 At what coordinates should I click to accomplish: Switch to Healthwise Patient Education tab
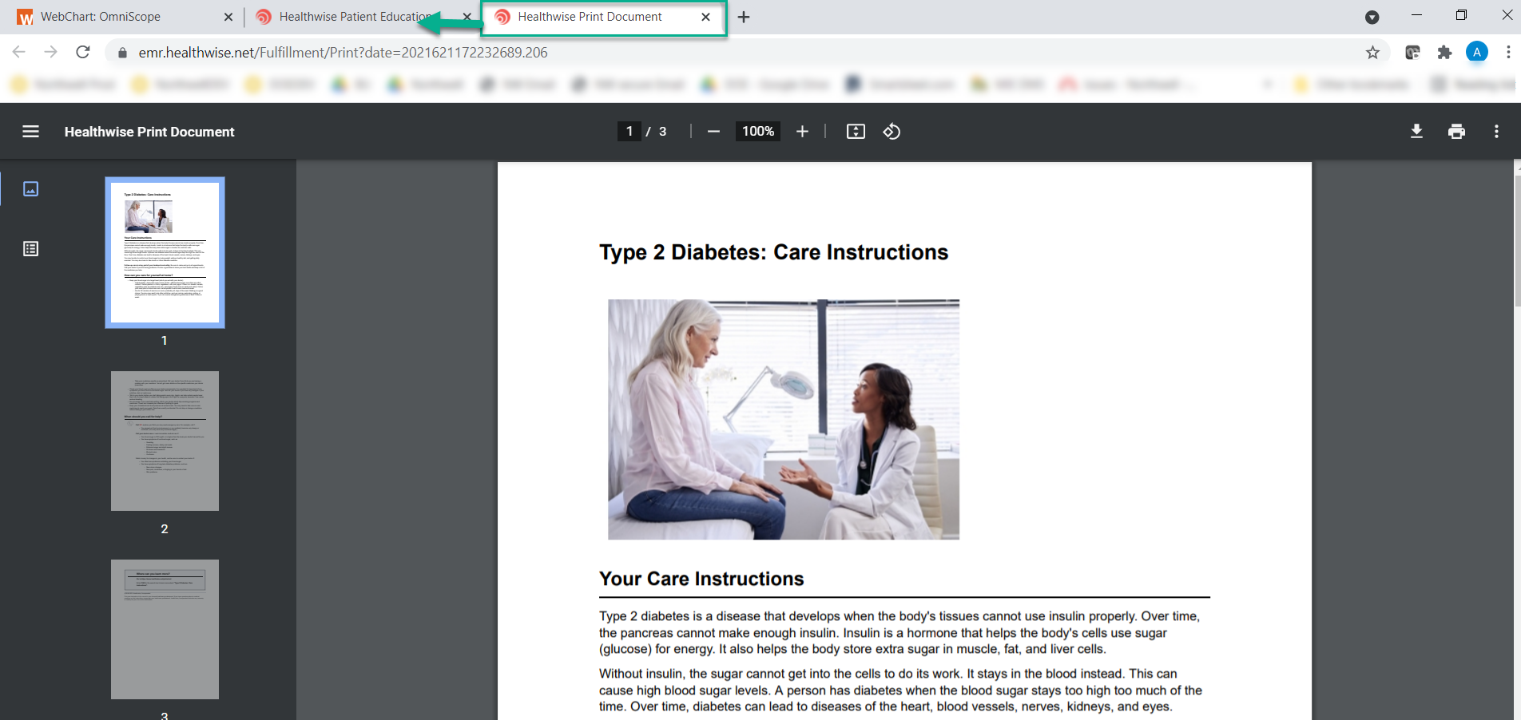coord(353,17)
